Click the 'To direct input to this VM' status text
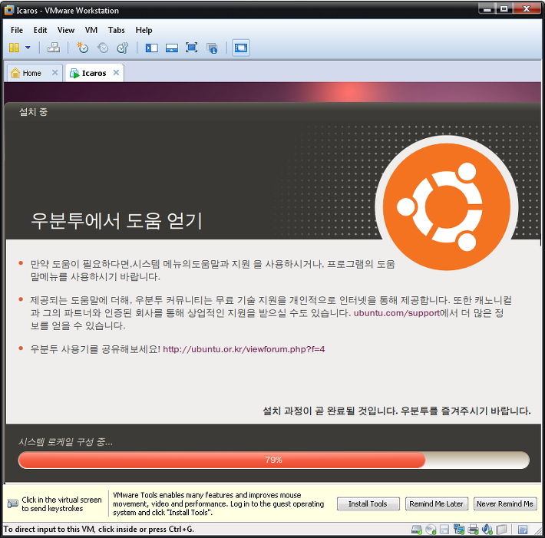Image resolution: width=545 pixels, height=538 pixels. click(99, 530)
